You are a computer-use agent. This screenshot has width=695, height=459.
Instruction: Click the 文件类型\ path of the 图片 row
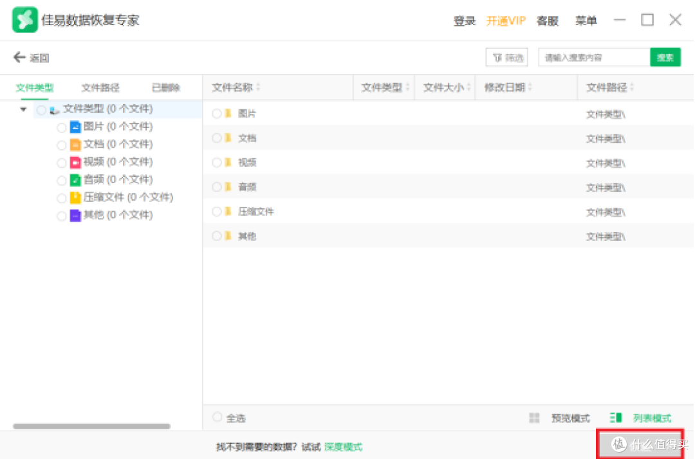[606, 114]
